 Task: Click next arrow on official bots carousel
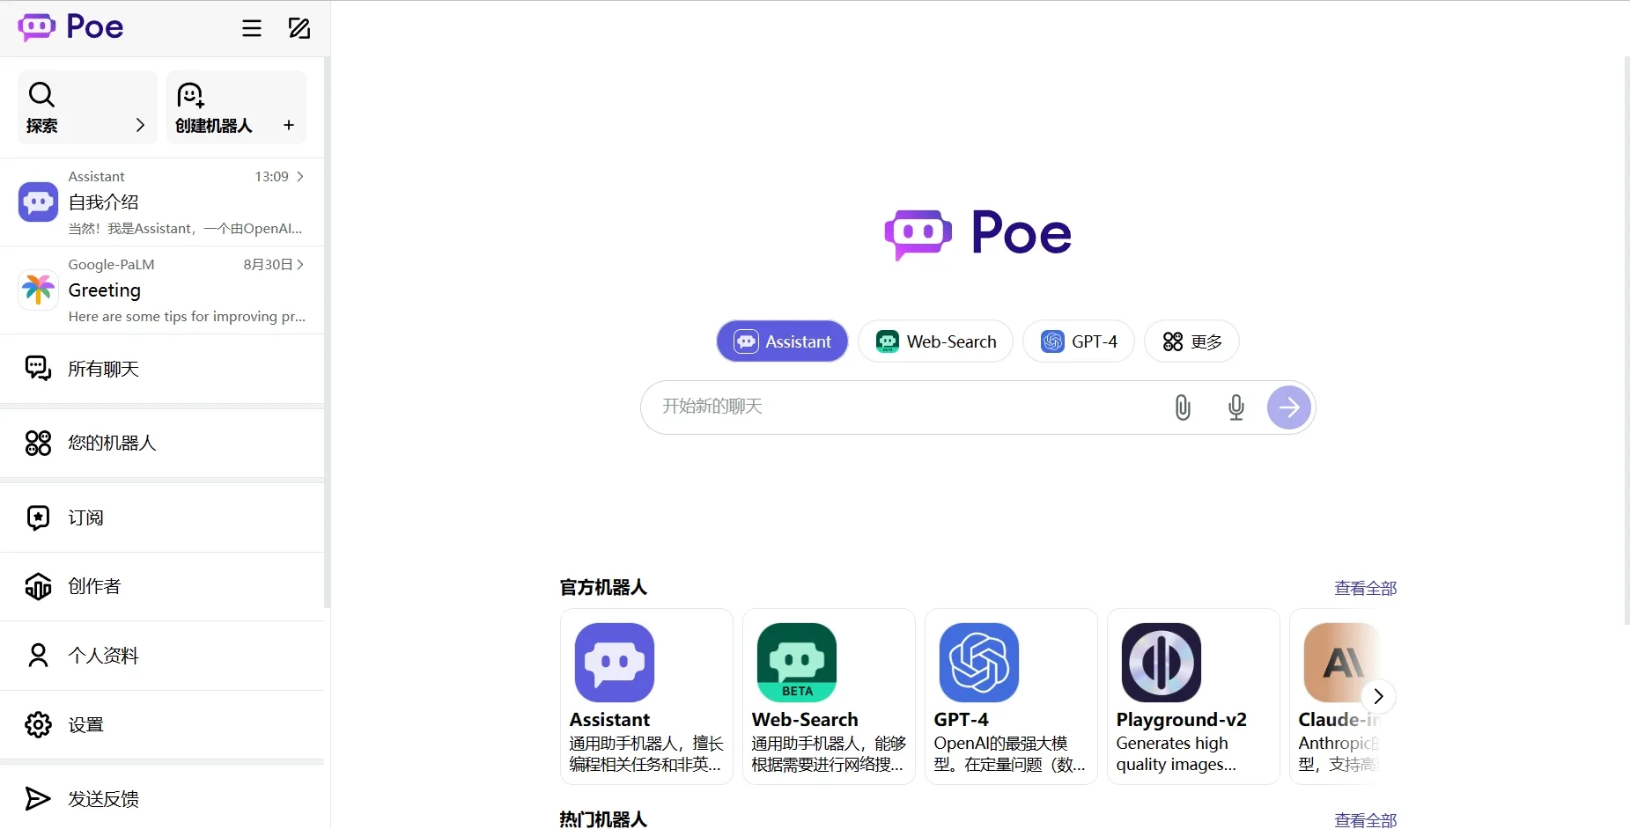[x=1378, y=696]
